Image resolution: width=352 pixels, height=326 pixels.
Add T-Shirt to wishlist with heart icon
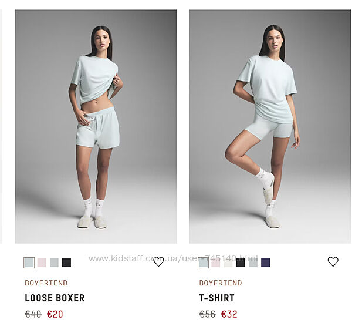333,262
